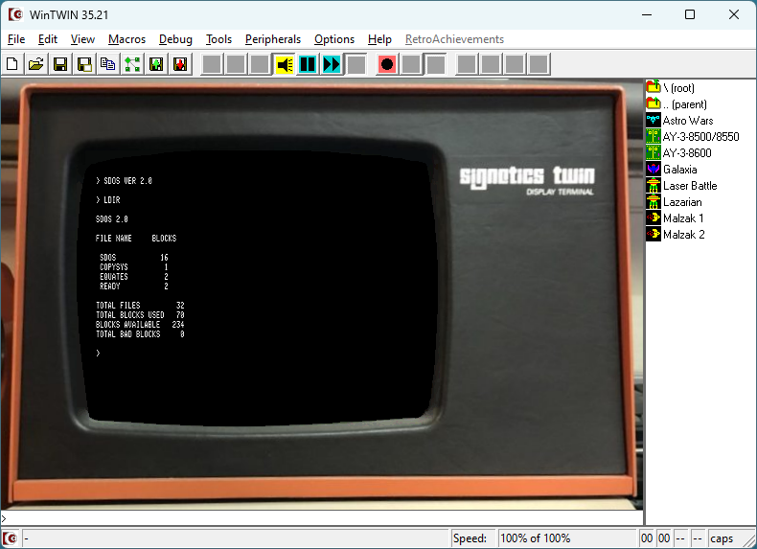This screenshot has width=757, height=549.
Task: Select AY-3-8600 in the sidebar
Action: pyautogui.click(x=679, y=153)
